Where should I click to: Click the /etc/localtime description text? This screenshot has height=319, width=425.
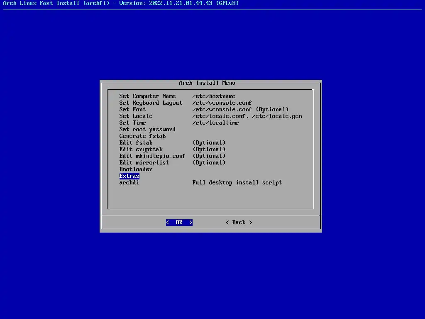[x=215, y=123]
